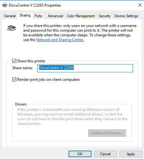Switch to the General tab

tap(10, 16)
